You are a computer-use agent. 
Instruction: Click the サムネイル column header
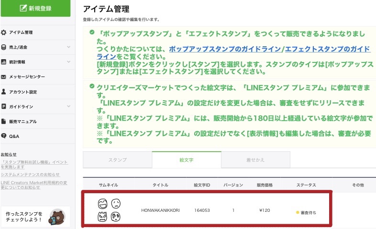click(109, 185)
